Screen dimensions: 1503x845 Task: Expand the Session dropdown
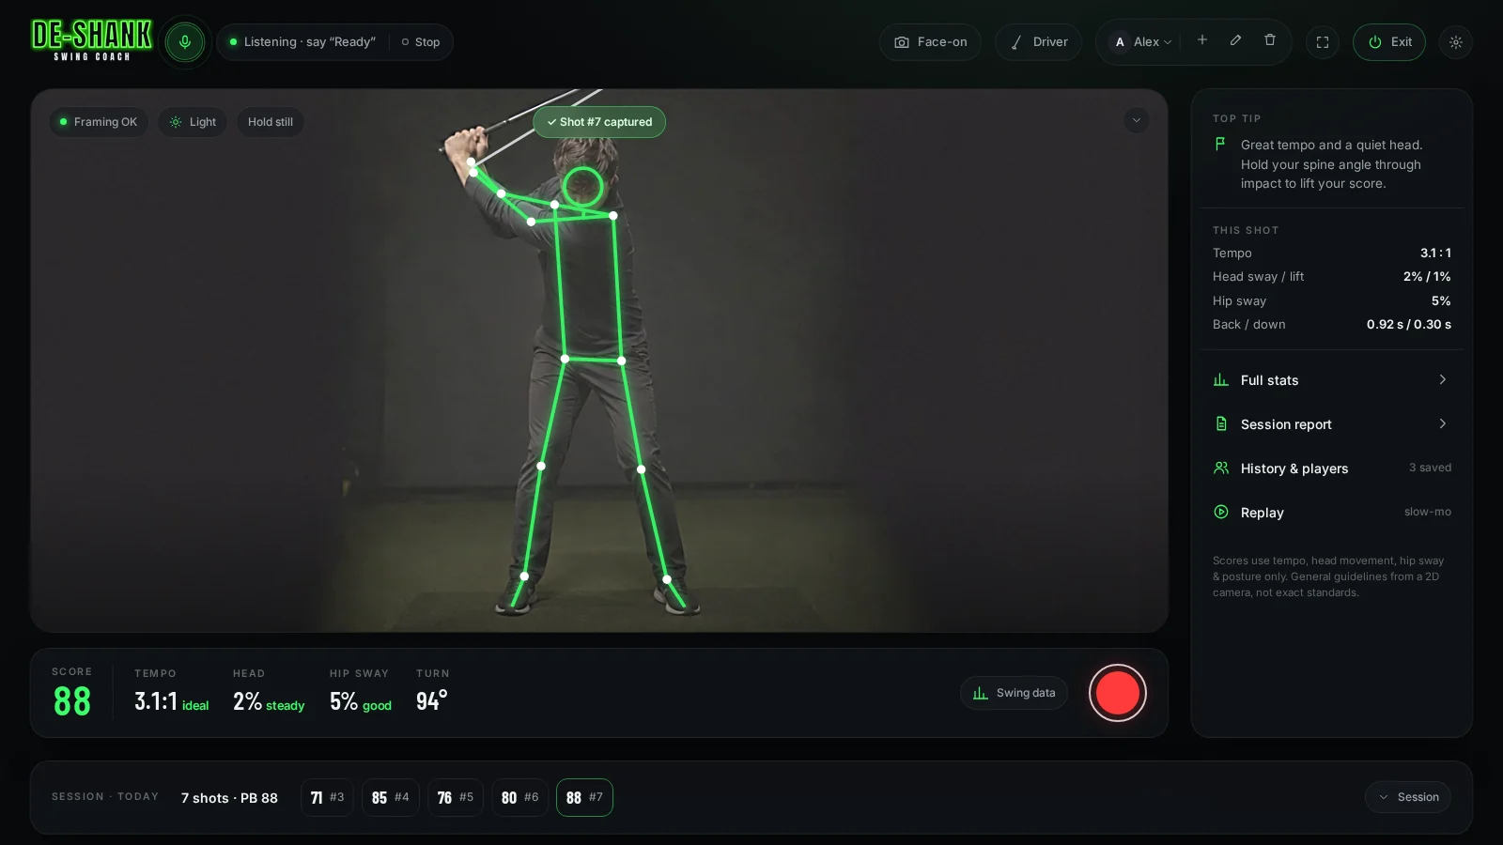pos(1408,797)
